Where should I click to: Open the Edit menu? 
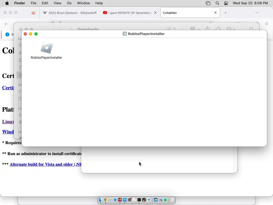pyautogui.click(x=45, y=3)
